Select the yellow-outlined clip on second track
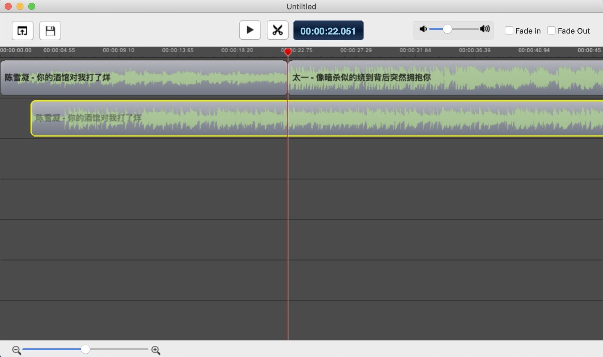The width and height of the screenshot is (603, 357). [x=317, y=118]
